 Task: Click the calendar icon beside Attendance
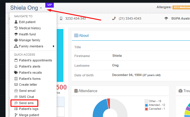pos(76,91)
